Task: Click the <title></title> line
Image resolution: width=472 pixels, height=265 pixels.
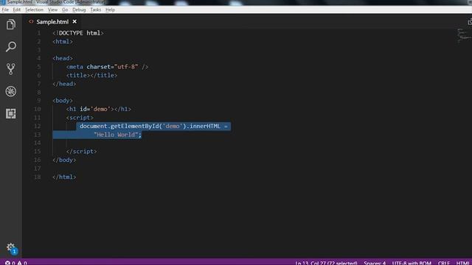Action: click(x=91, y=75)
